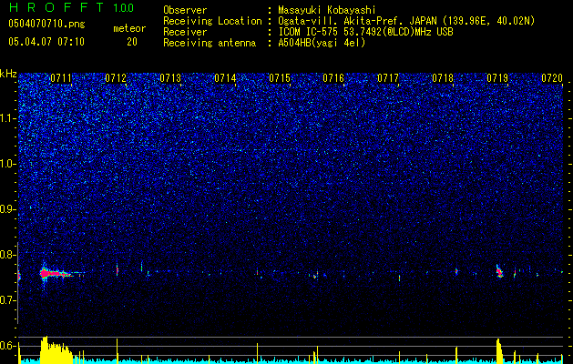
Task: Click the 0.7 kHz axis label
Action: pos(8,300)
